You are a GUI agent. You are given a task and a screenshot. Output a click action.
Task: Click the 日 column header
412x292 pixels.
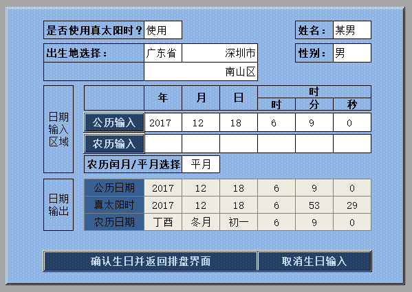(x=239, y=98)
